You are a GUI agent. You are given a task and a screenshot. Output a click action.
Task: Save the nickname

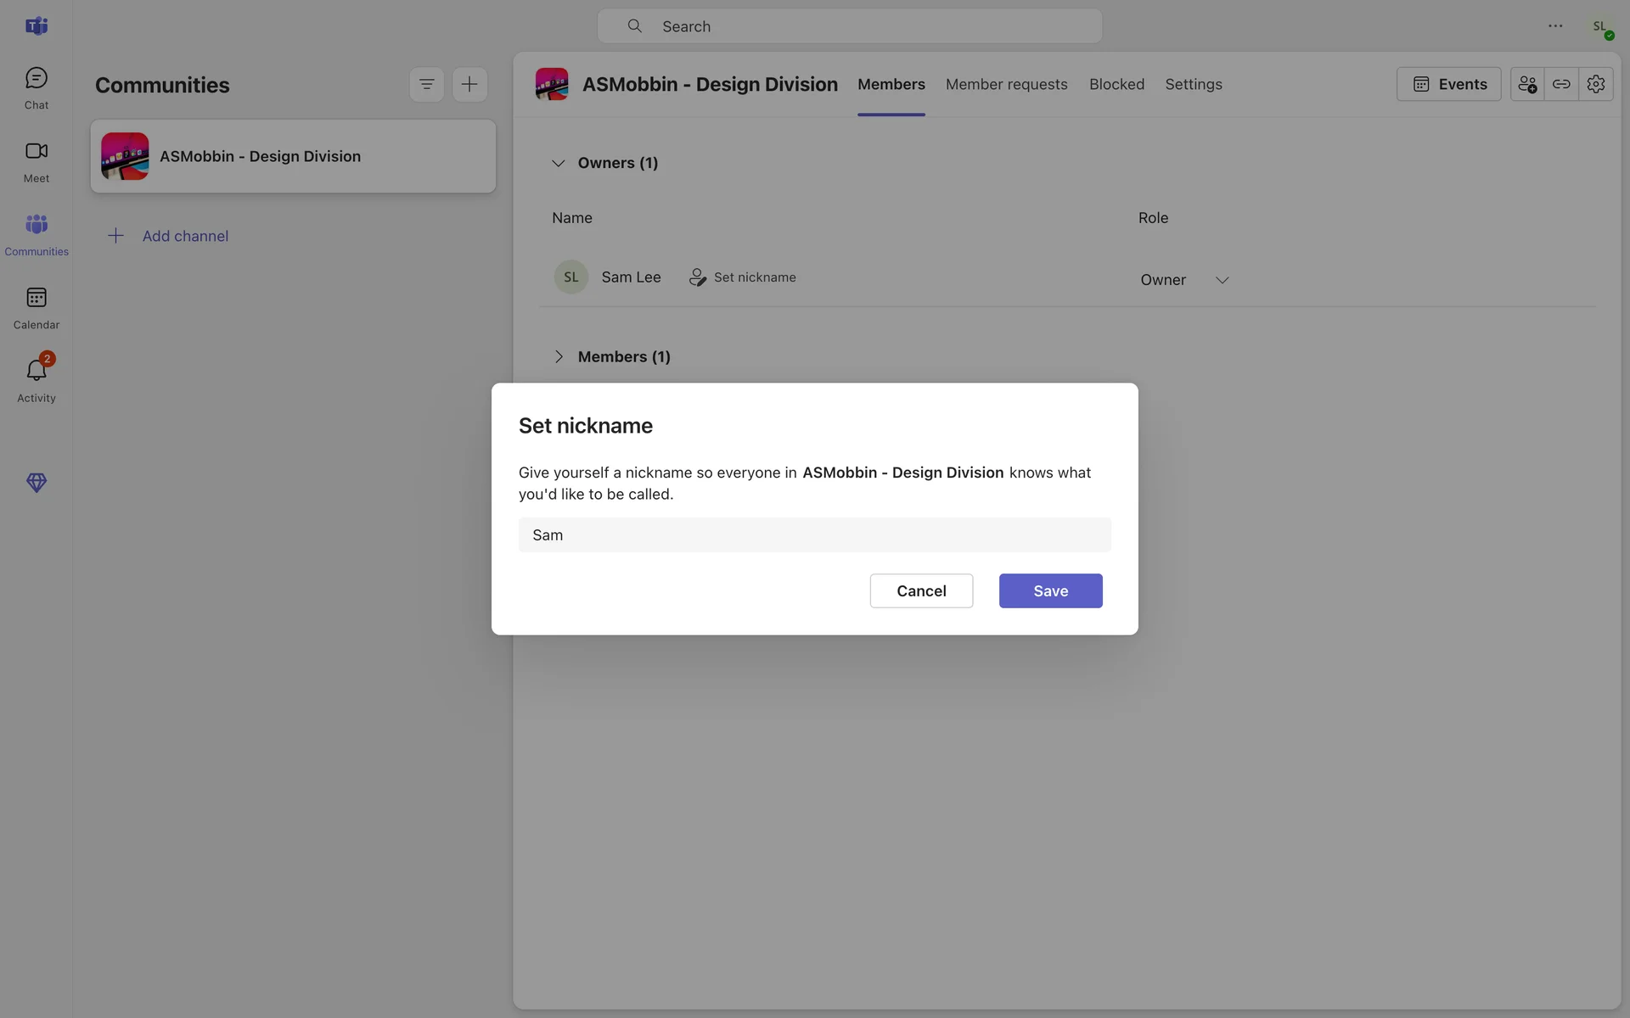[x=1050, y=590]
